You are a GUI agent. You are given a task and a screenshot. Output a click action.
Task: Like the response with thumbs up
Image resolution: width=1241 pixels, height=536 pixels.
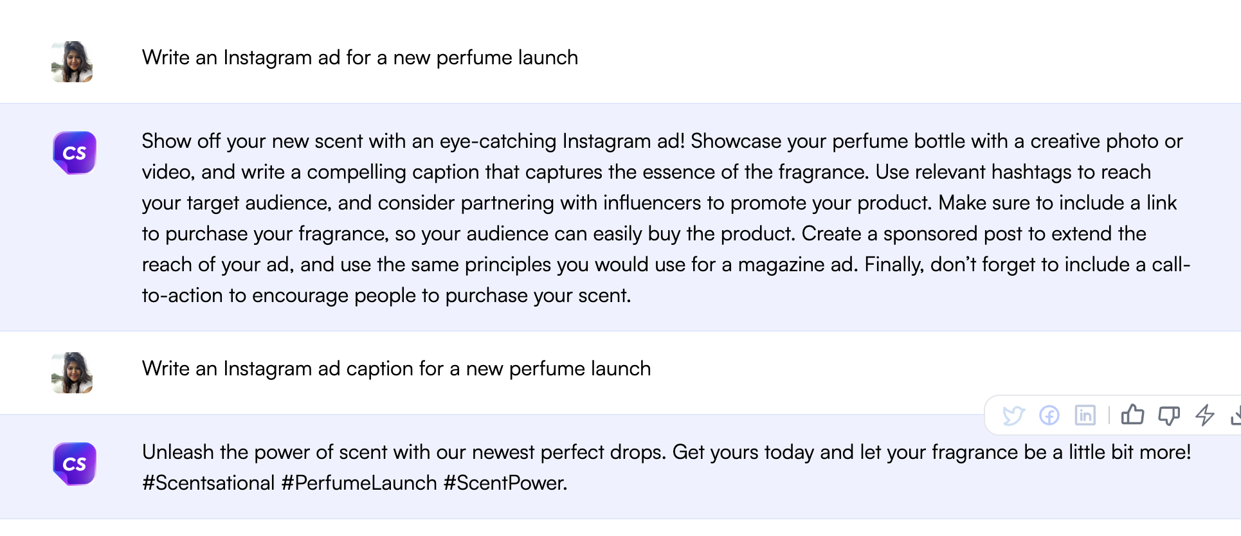point(1133,415)
